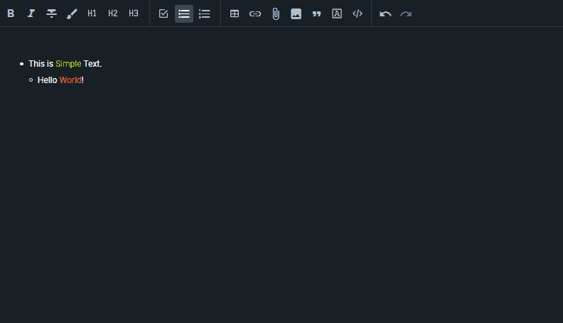
Task: Toggle numbered list formatting
Action: point(205,13)
